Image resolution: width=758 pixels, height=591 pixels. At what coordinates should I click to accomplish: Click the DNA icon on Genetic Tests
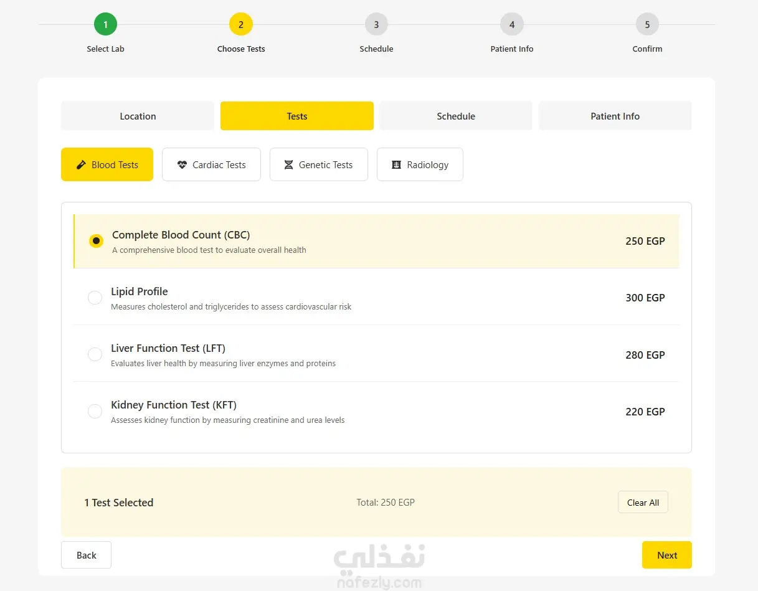[288, 165]
